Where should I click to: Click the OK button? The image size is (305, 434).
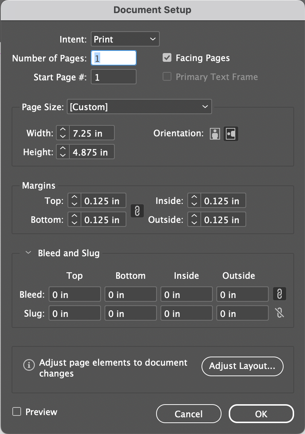point(261,414)
